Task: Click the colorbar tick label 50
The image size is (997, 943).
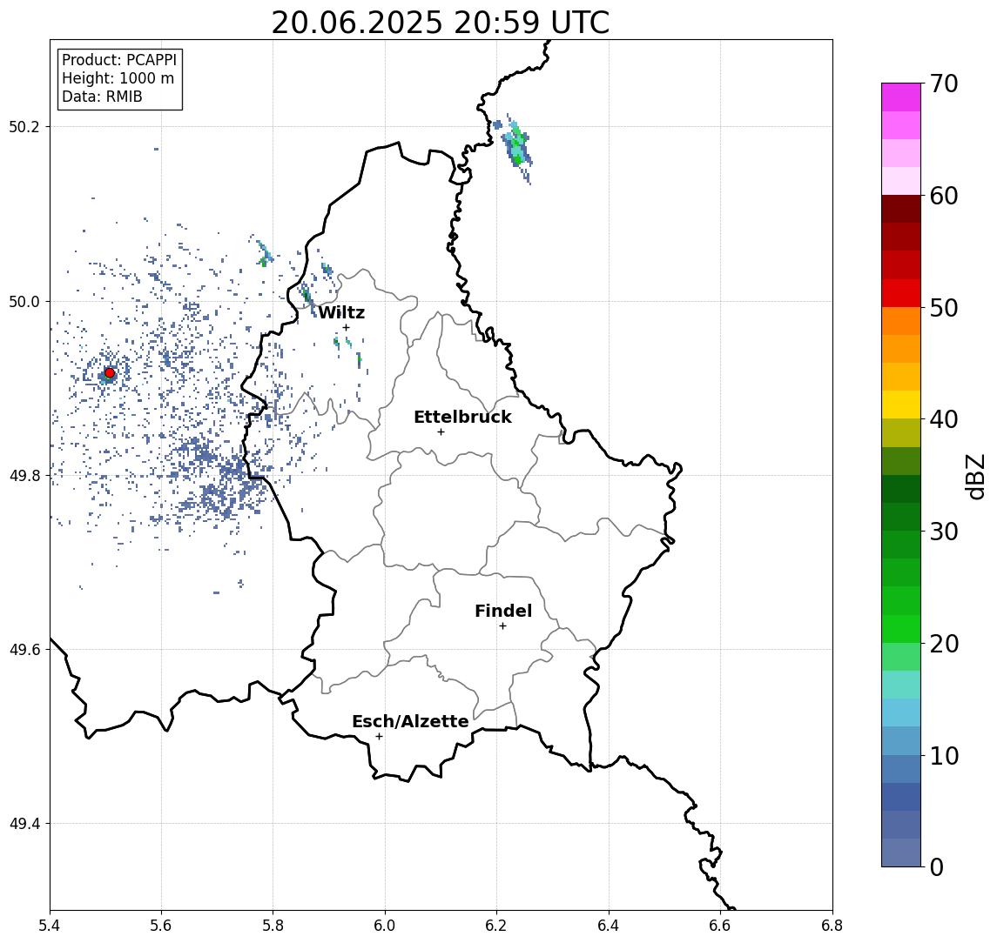Action: click(944, 308)
